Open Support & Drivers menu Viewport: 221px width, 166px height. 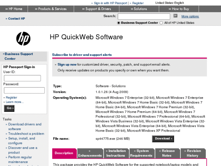tap(97, 9)
